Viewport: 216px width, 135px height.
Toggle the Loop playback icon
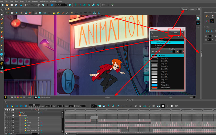tap(17, 106)
